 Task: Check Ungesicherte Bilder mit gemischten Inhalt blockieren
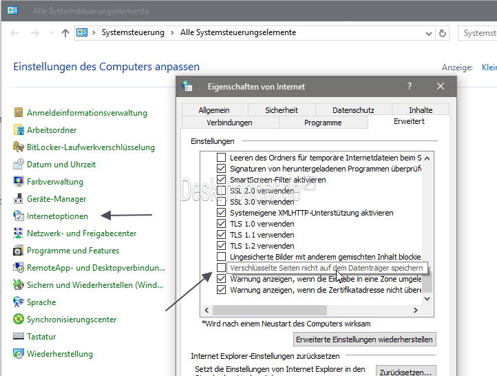221,256
